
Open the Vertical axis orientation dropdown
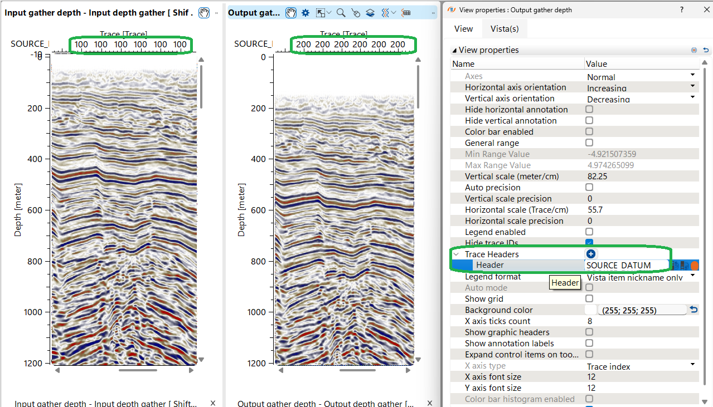pos(693,98)
